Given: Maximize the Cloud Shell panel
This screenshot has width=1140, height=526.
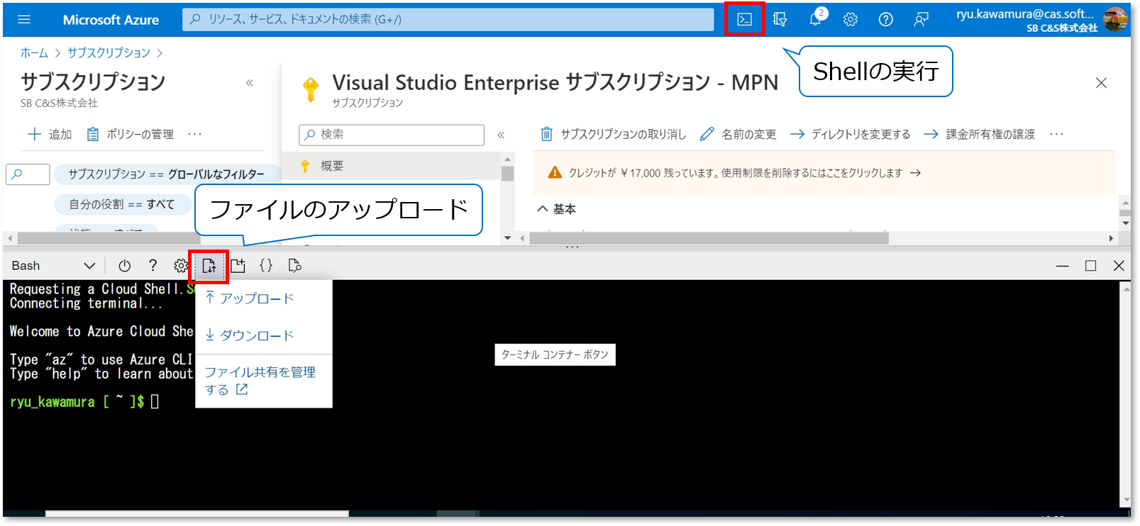Looking at the screenshot, I should pos(1090,266).
